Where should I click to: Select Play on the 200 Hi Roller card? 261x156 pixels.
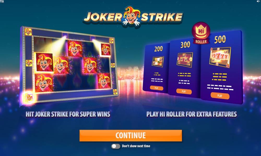point(156,88)
